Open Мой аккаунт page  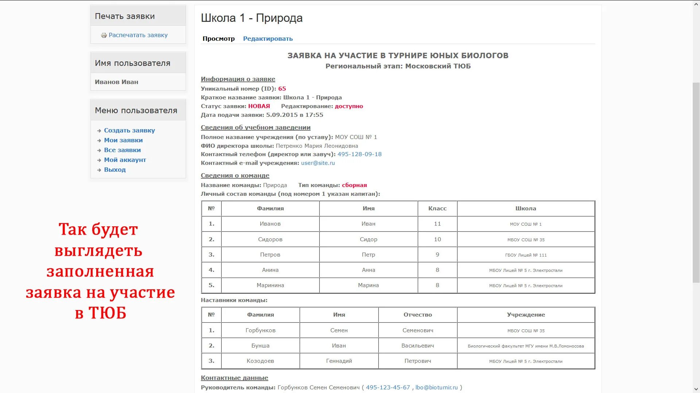pos(125,160)
